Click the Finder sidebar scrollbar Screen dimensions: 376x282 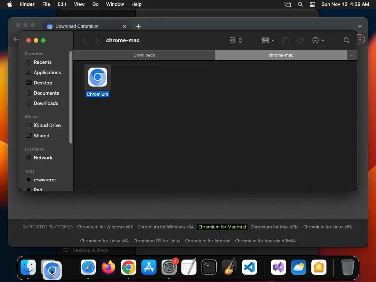point(71,97)
